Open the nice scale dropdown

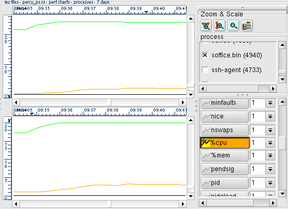[x=270, y=116]
